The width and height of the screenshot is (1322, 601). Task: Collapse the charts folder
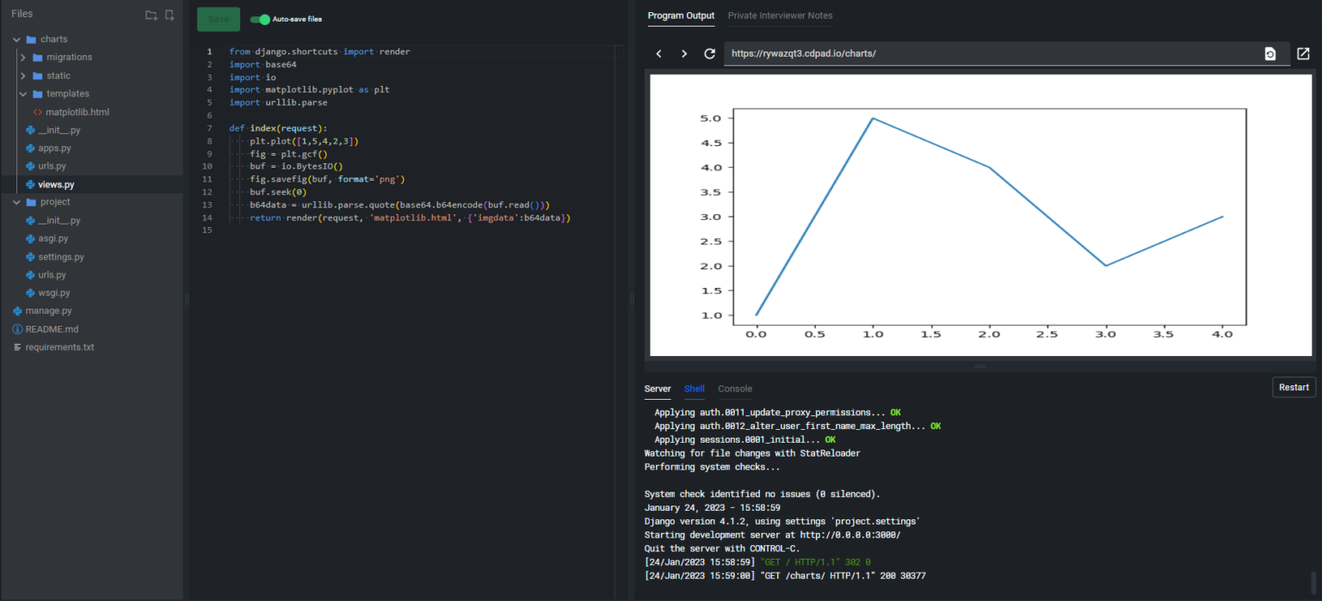coord(15,39)
